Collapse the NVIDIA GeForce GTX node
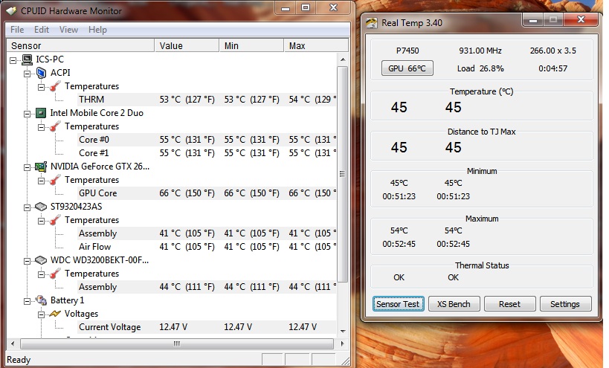 click(x=27, y=167)
